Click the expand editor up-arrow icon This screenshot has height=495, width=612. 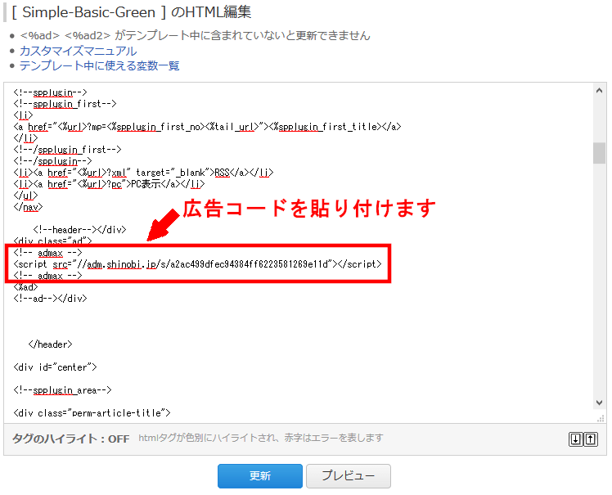(591, 439)
